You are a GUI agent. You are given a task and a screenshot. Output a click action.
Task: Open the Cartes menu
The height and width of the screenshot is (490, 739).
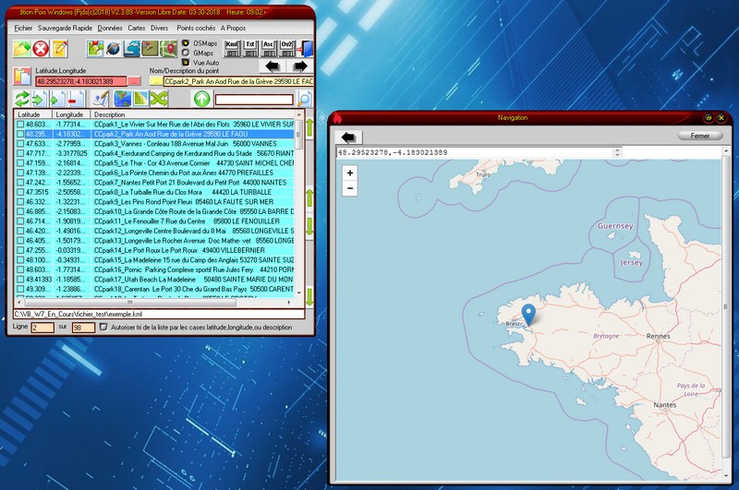tap(137, 28)
